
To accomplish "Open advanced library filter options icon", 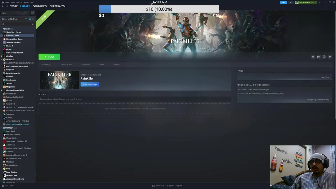I will [x=33, y=24].
